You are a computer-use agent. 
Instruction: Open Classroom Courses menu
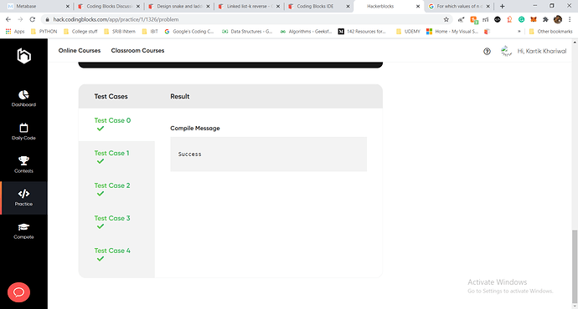coord(137,51)
